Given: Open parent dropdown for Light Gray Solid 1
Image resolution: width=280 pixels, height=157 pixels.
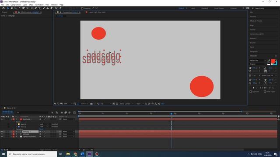Looking at the screenshot, I should [68, 137].
